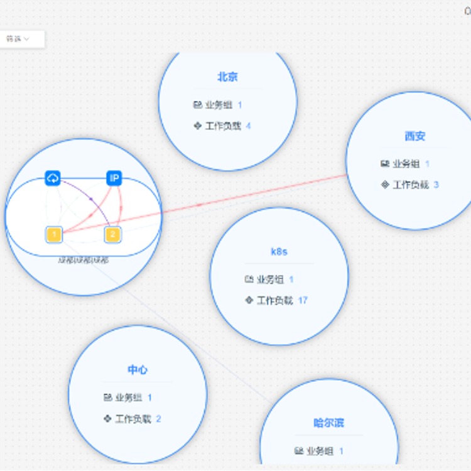Click 工作负载 count 3 in 西安

point(436,185)
